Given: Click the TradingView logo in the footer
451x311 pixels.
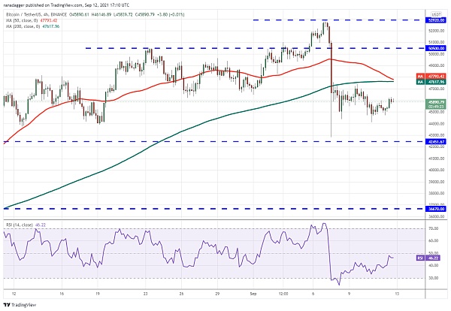Looking at the screenshot, I should [x=20, y=305].
